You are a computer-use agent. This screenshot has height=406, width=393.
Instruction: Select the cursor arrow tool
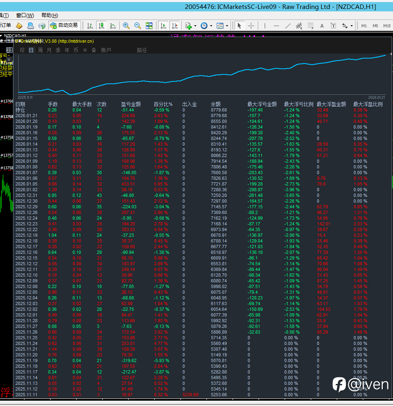coord(239,26)
